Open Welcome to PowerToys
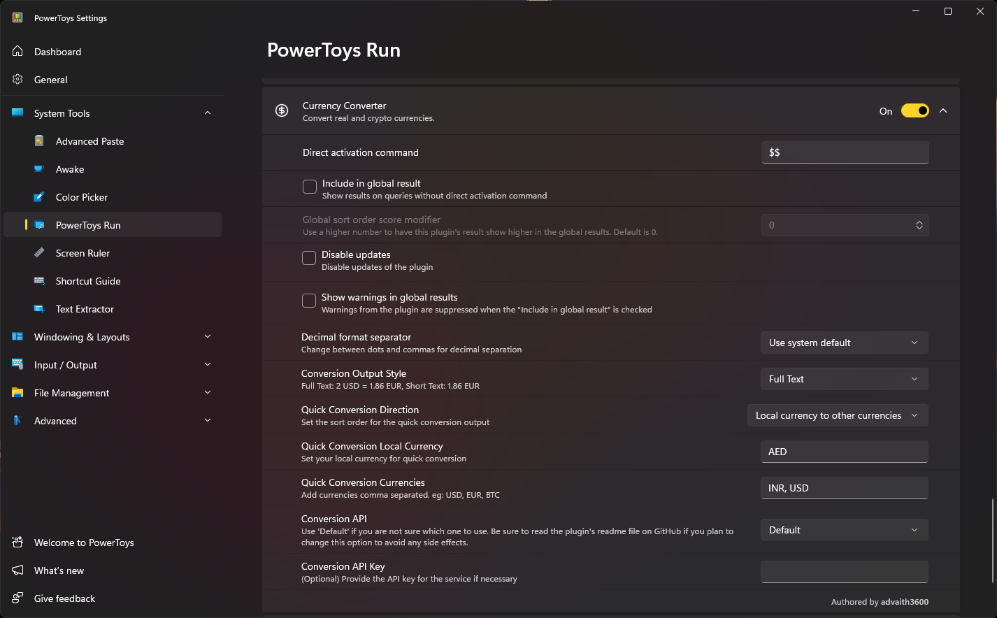 pyautogui.click(x=113, y=542)
